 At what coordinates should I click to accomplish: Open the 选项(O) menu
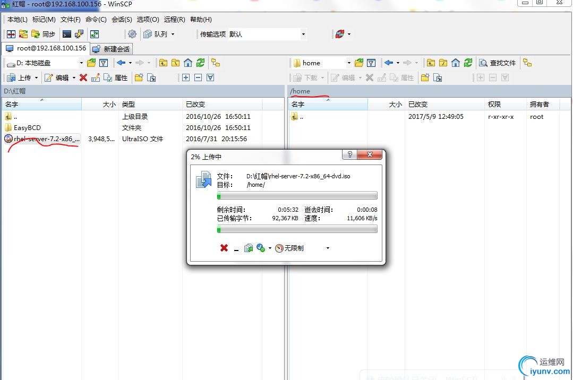148,19
